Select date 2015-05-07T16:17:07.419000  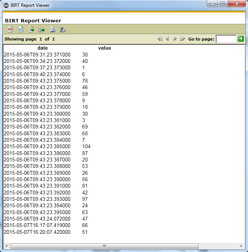[37, 225]
